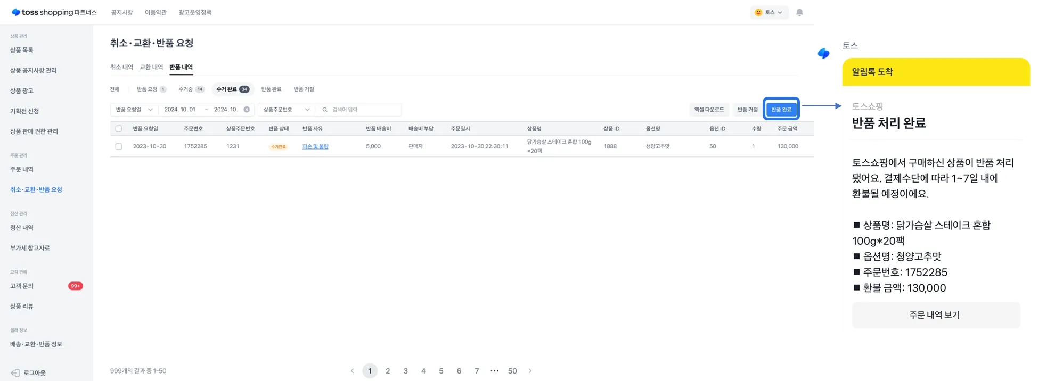Click the 로그아웃 logout icon
The height and width of the screenshot is (381, 1063).
click(x=15, y=373)
